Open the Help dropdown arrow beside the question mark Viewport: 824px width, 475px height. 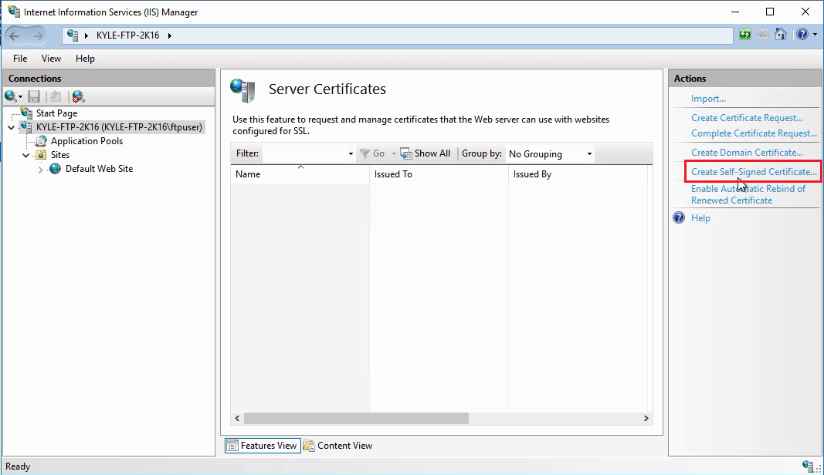tap(816, 34)
